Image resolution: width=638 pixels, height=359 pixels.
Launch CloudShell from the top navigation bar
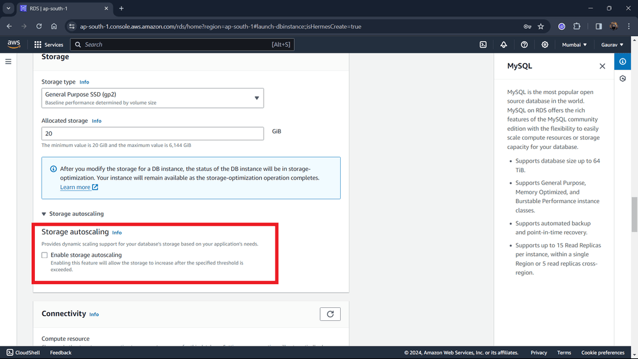(483, 44)
